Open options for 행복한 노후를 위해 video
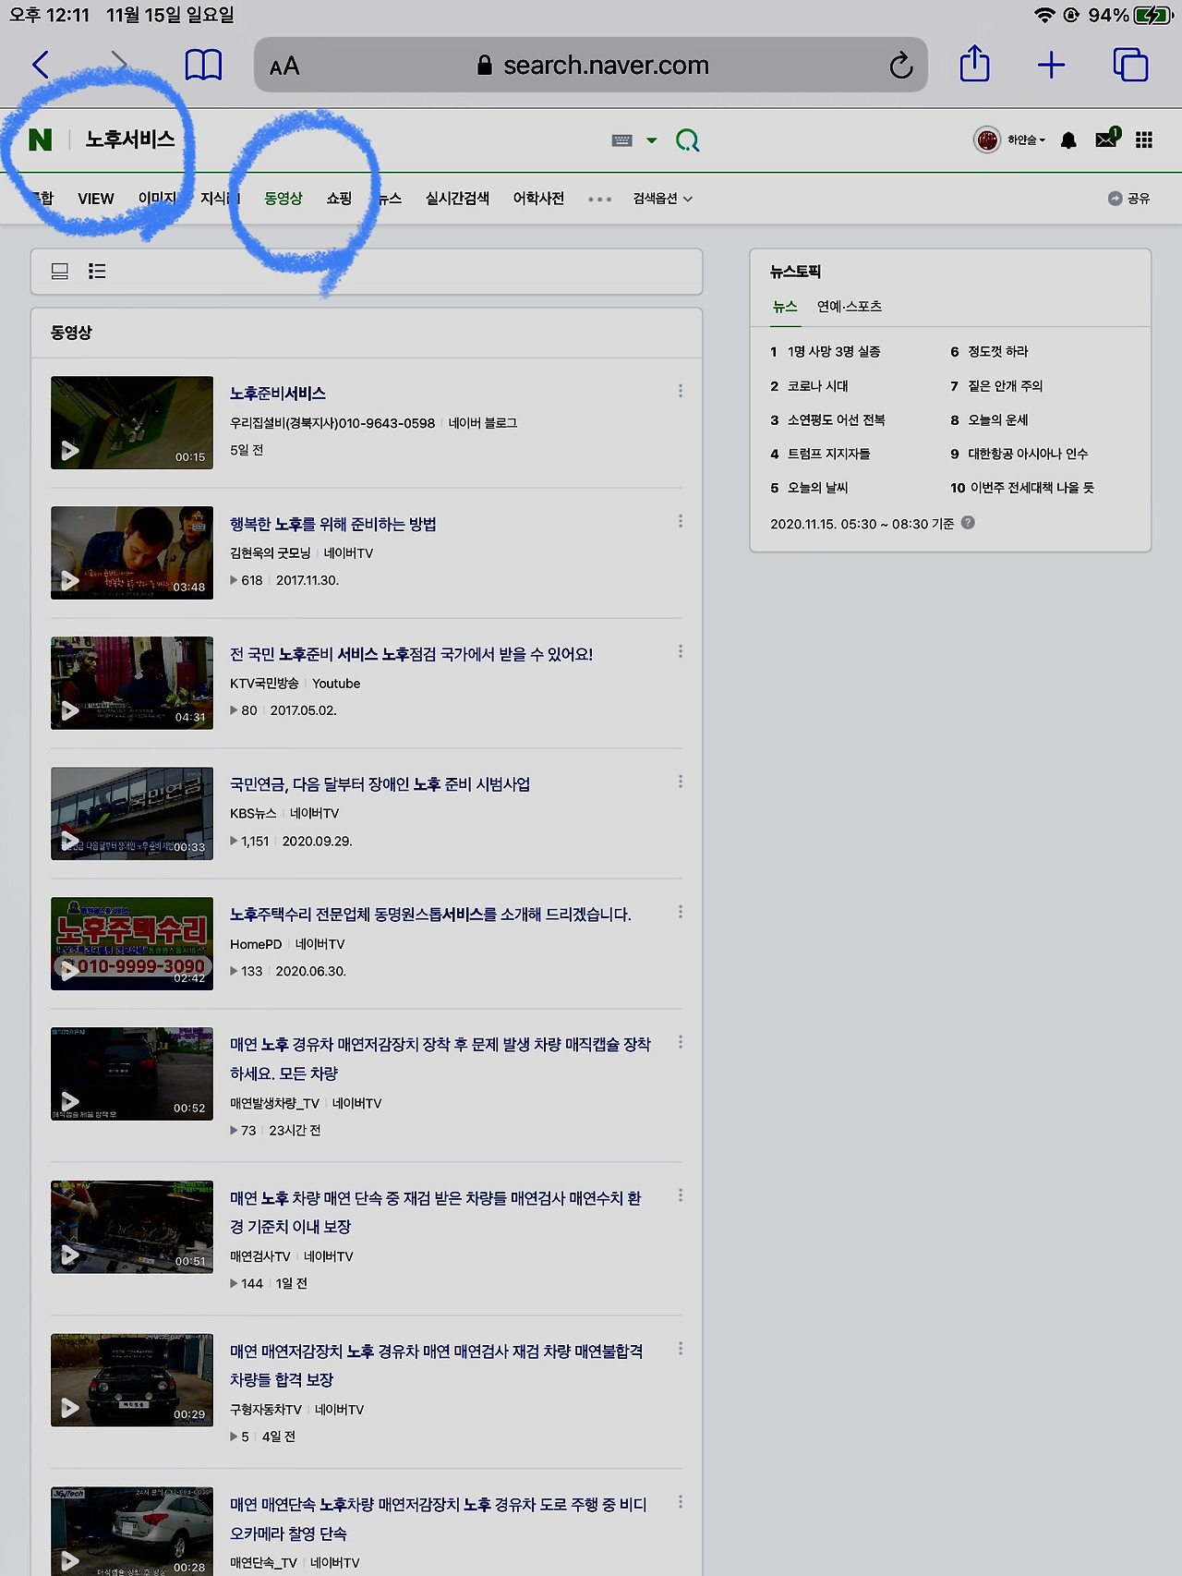 coord(681,521)
